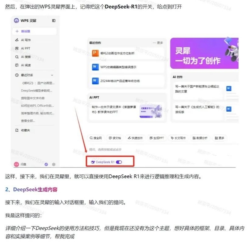Open 查看全部 in recent conversations
This screenshot has height=243, width=249.
click(28, 121)
